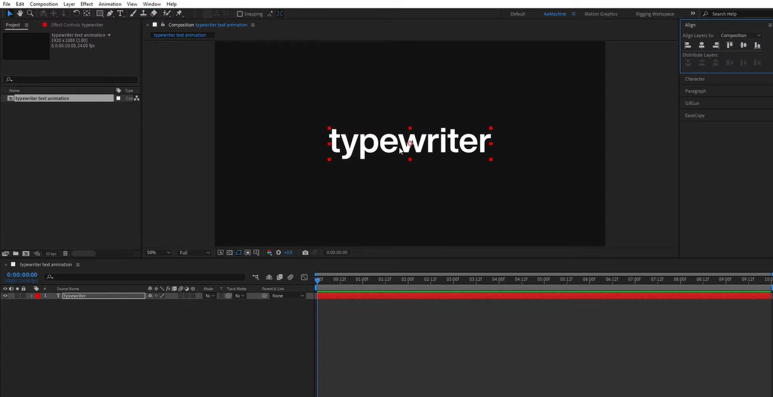Select the Pen tool
Image resolution: width=773 pixels, height=397 pixels.
click(x=110, y=13)
